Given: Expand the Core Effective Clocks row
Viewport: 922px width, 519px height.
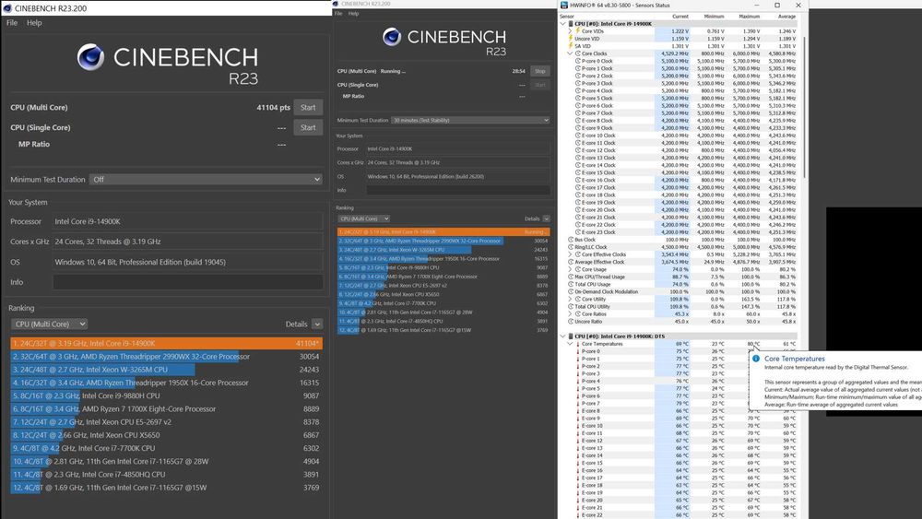Looking at the screenshot, I should 570,254.
